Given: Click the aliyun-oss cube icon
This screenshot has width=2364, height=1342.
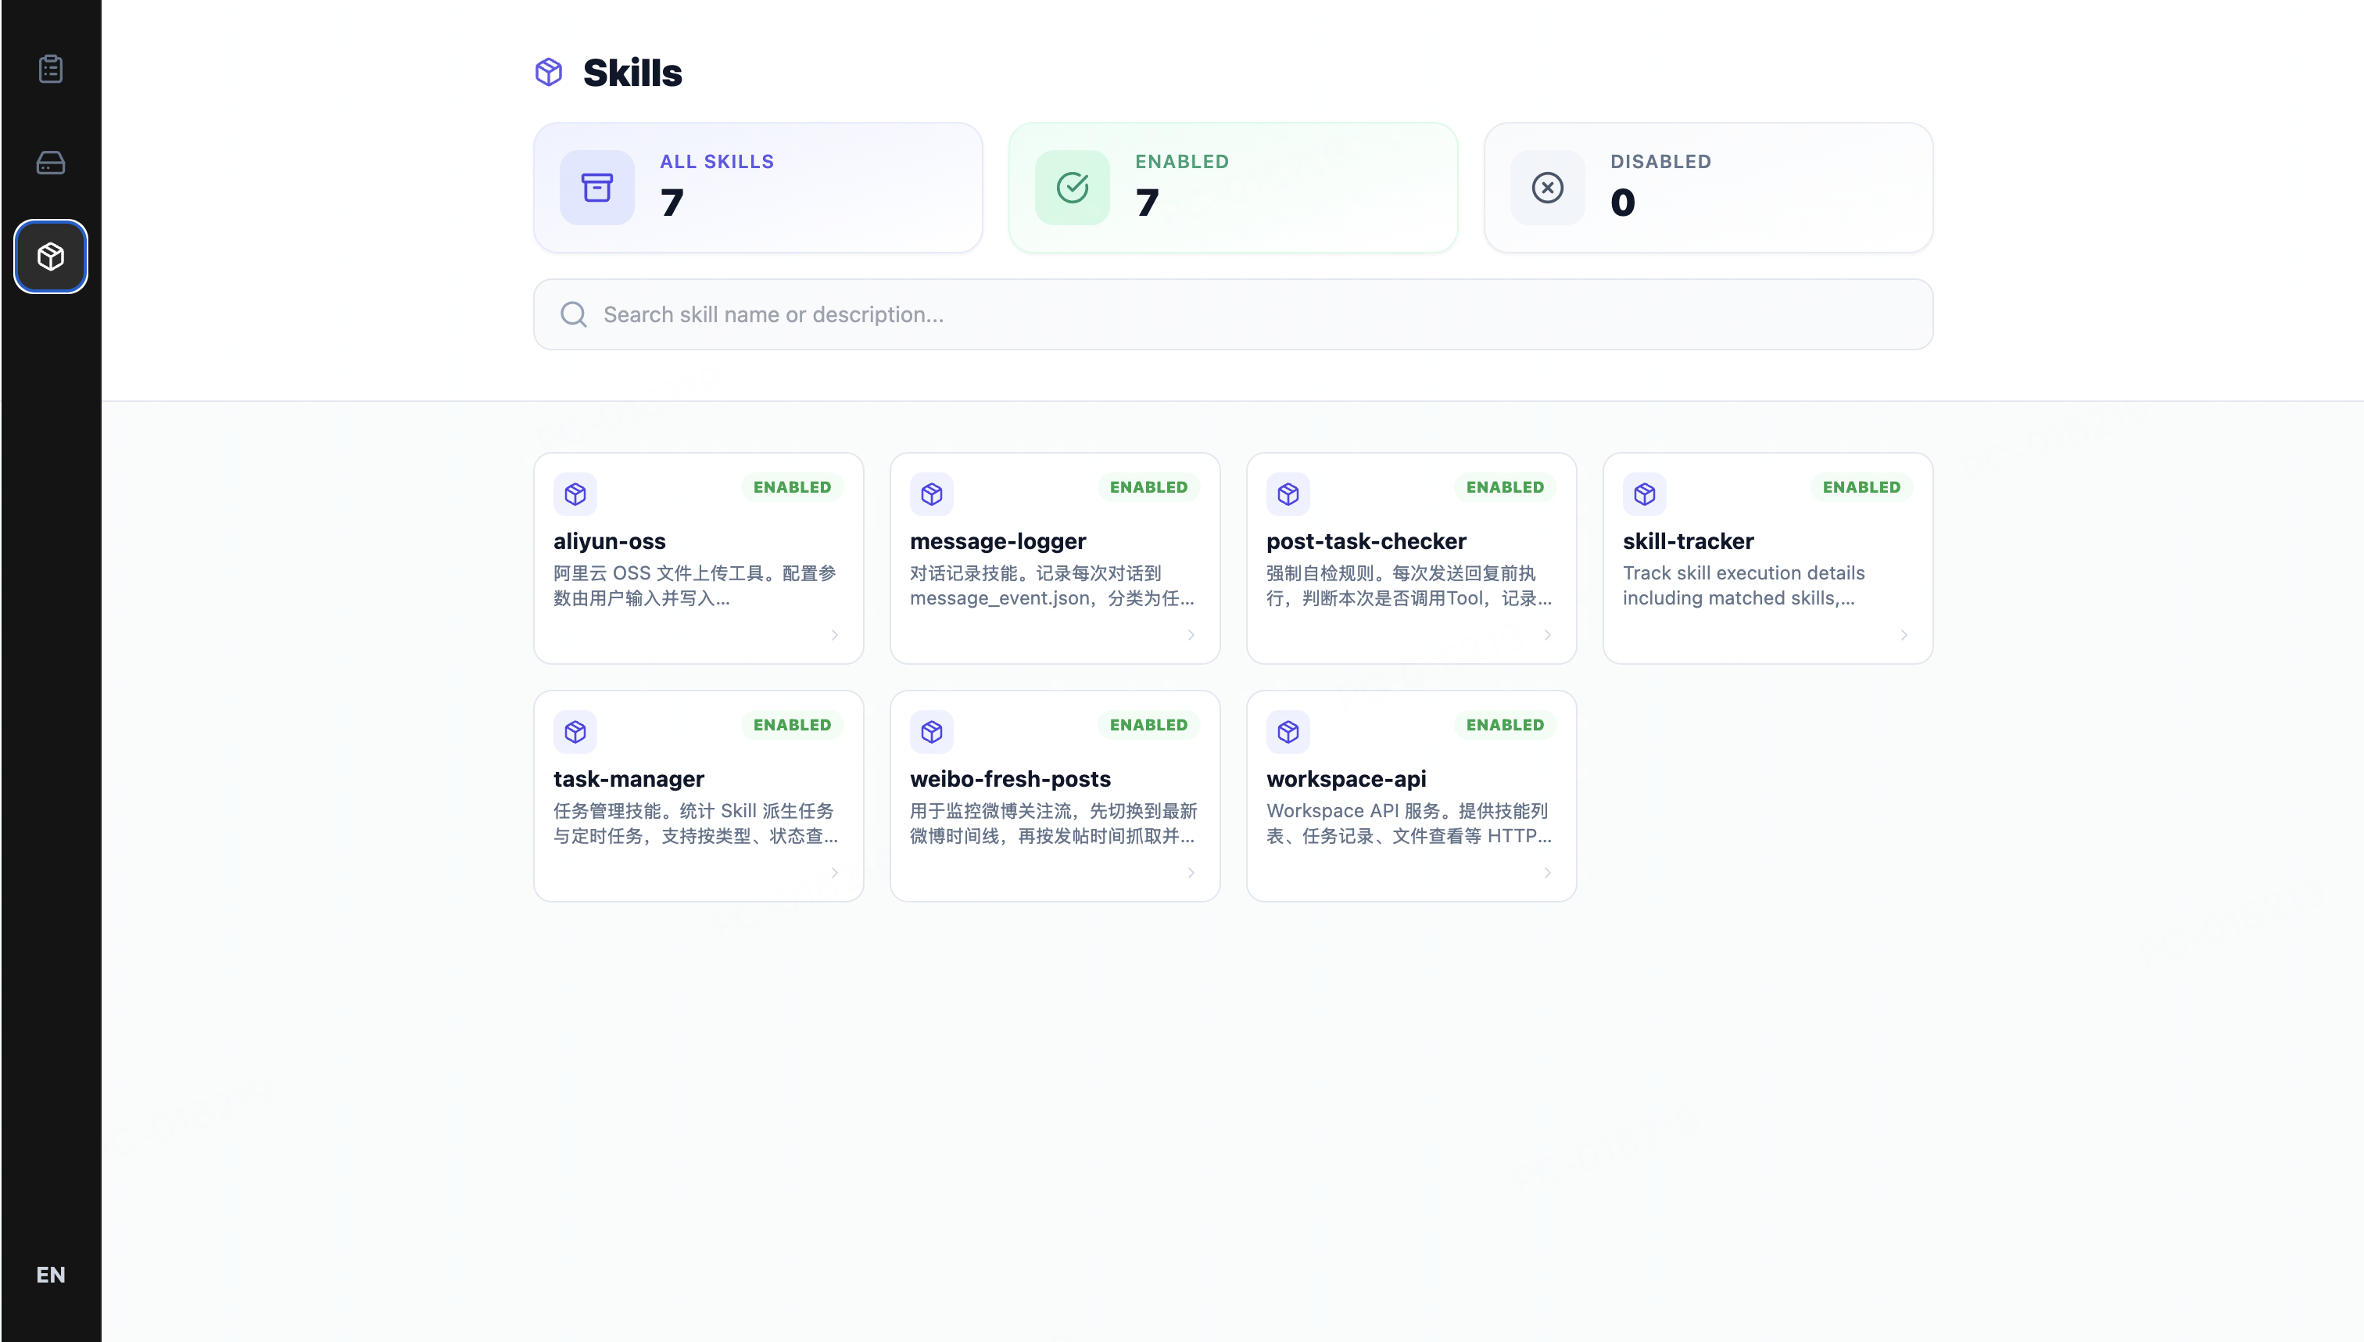Looking at the screenshot, I should (576, 494).
